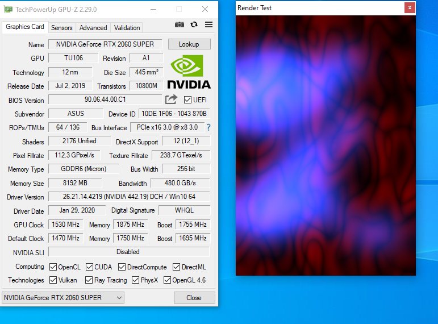
Task: Click the DirectX Support 12 (12_1) field
Action: 186,141
